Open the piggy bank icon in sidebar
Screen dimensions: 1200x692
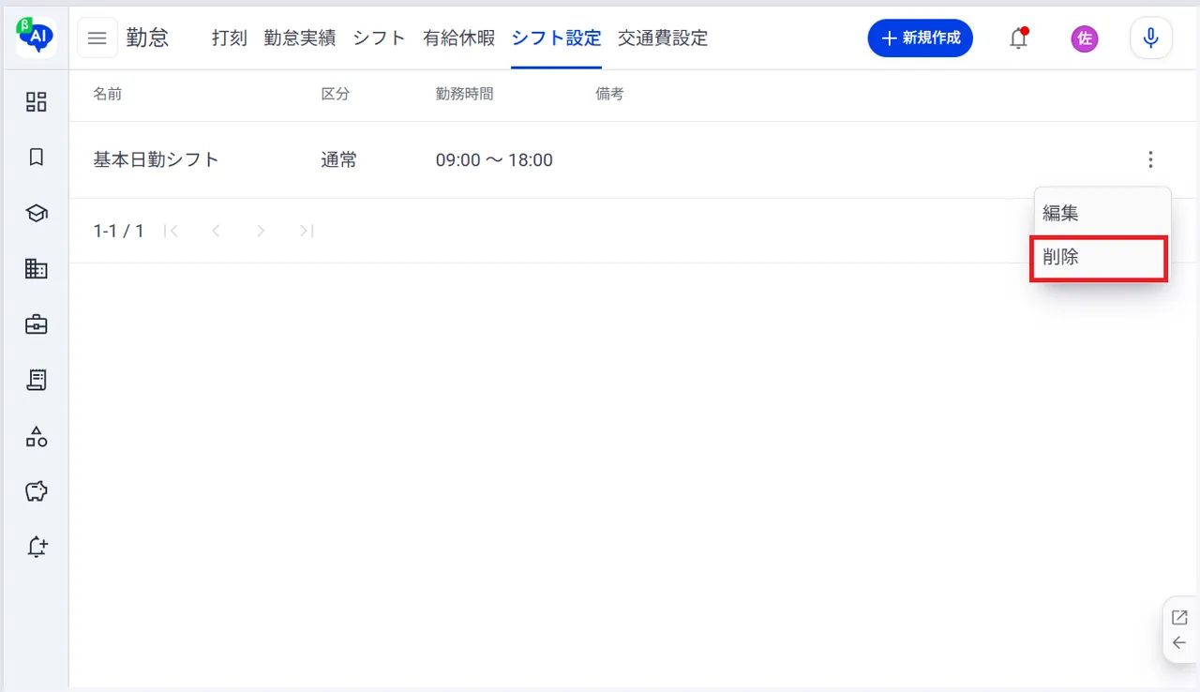tap(37, 491)
